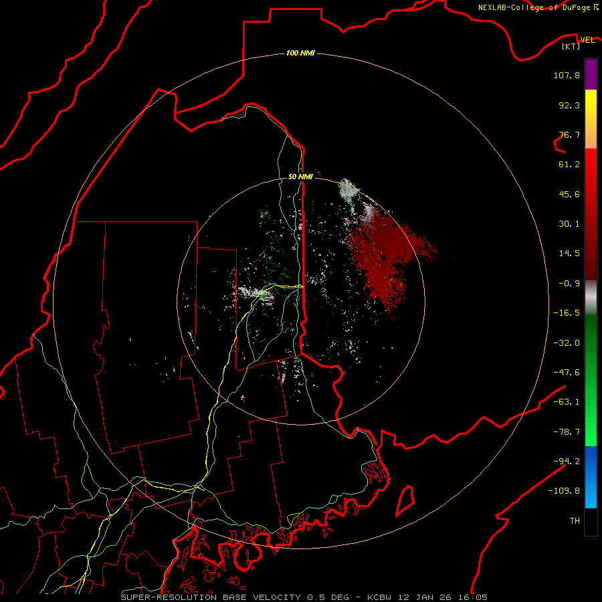
Task: Click the TH legend label
Action: click(575, 521)
